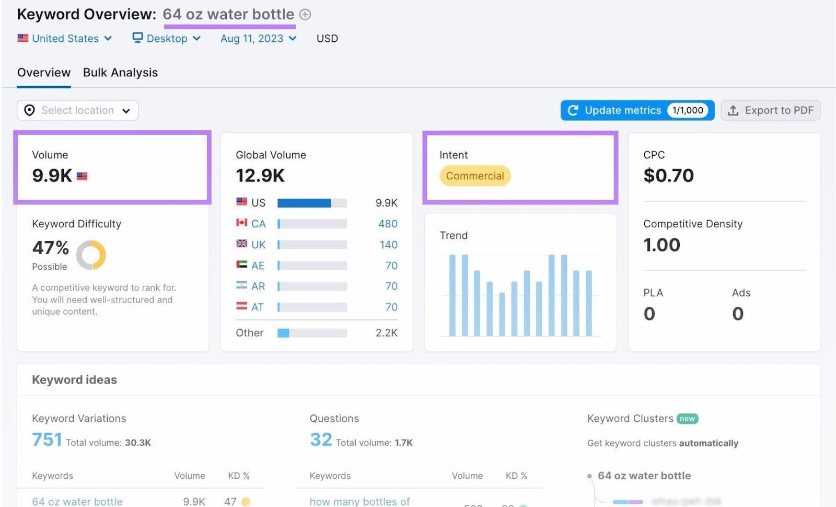Click the location pin icon in Select location
836x507 pixels.
30,110
